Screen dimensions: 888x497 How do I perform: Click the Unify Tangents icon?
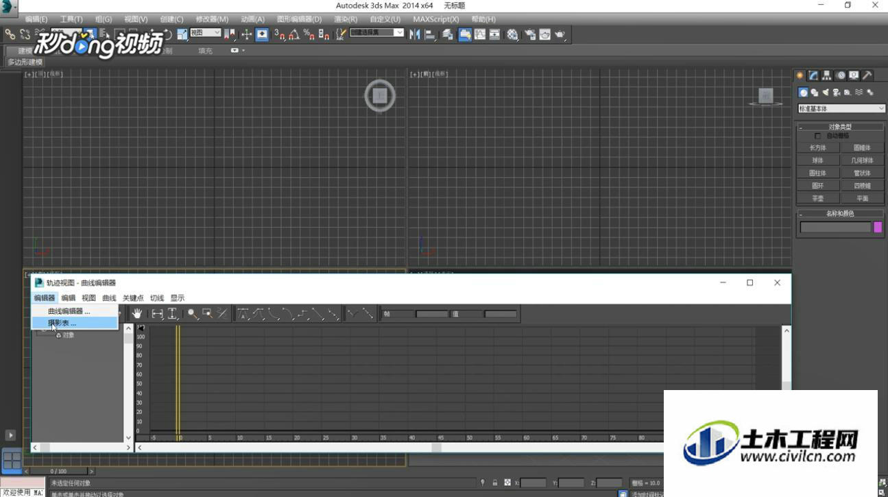pos(368,314)
